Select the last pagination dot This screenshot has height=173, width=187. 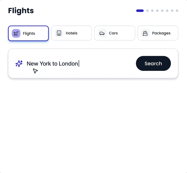(177, 11)
